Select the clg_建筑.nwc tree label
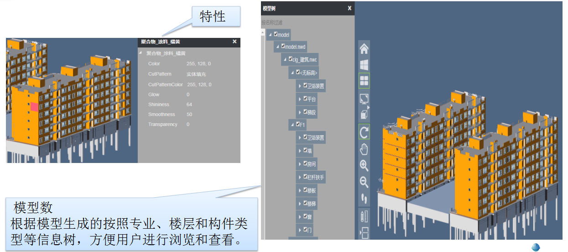568x252 pixels. (x=305, y=60)
